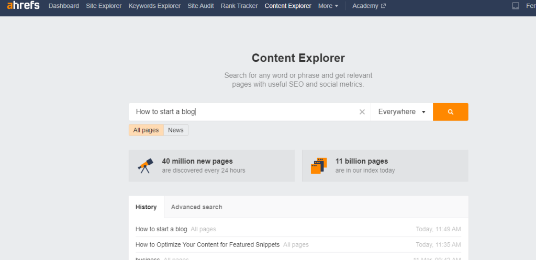Open 'How to start a blog' history entry
Viewport: 536px width, 260px height.
(161, 229)
